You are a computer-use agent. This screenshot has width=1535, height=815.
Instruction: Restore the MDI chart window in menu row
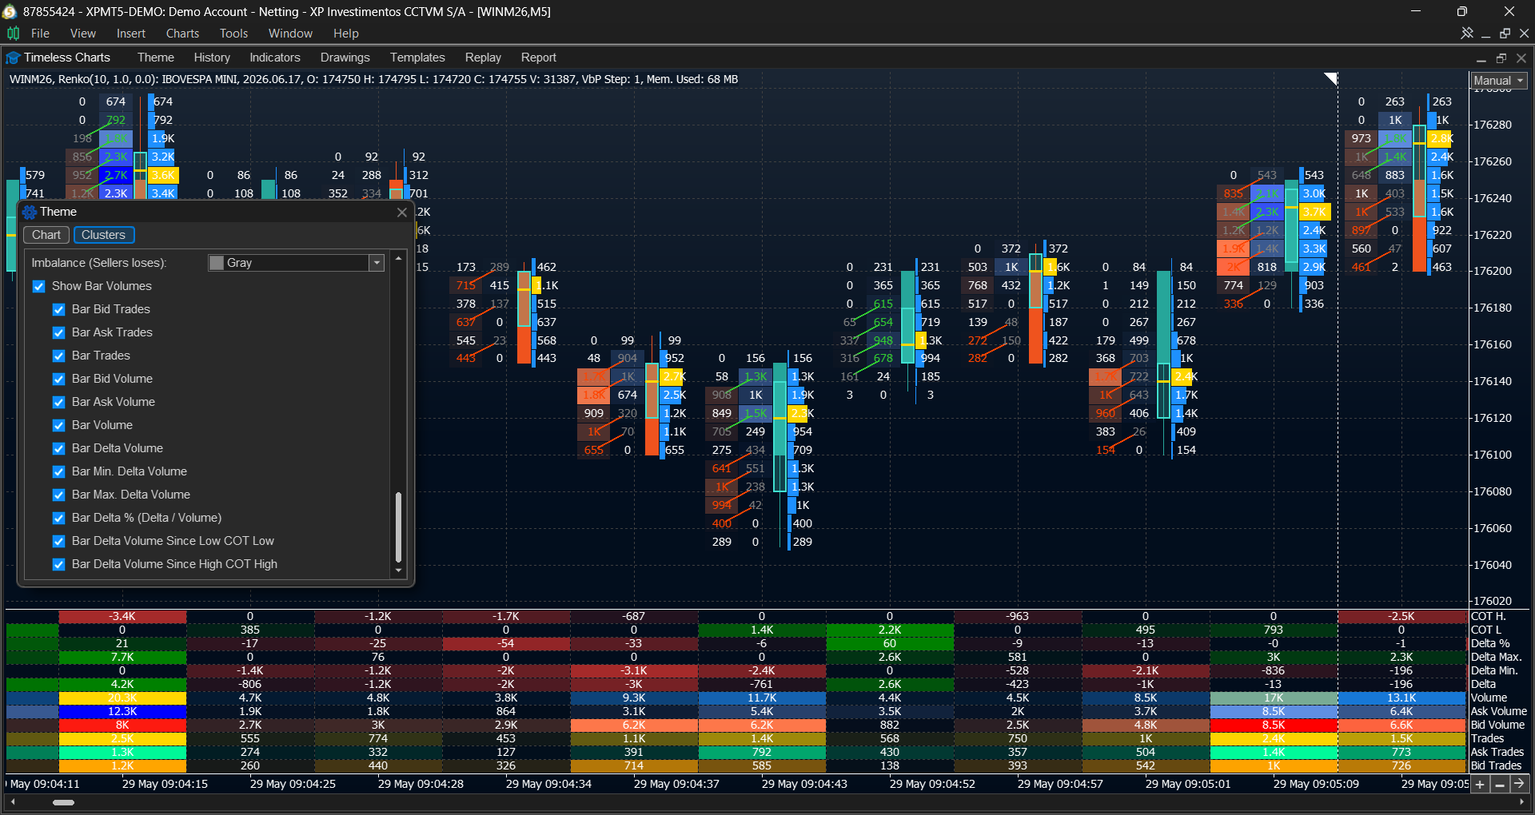click(x=1505, y=34)
